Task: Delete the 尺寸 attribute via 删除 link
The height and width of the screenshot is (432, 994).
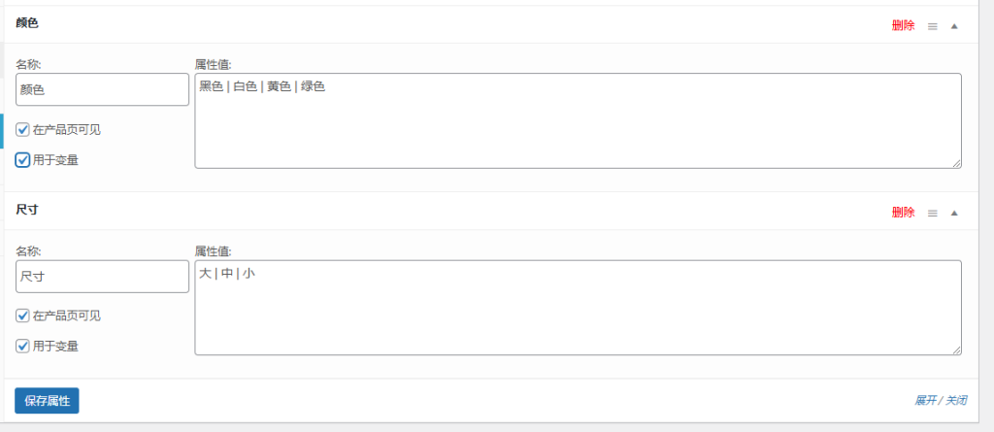Action: (x=903, y=213)
